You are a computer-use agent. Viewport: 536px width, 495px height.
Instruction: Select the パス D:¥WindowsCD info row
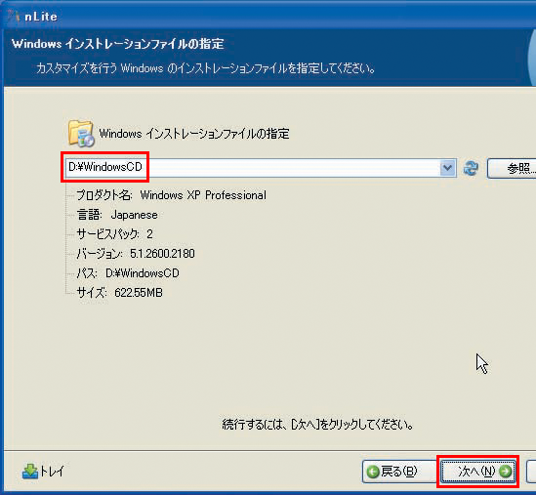128,273
